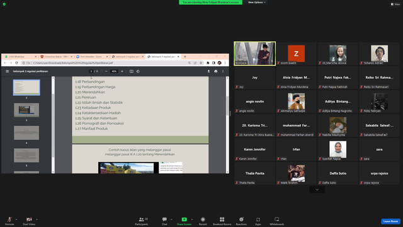Open share options arrow beside Share Screen

(x=192, y=219)
